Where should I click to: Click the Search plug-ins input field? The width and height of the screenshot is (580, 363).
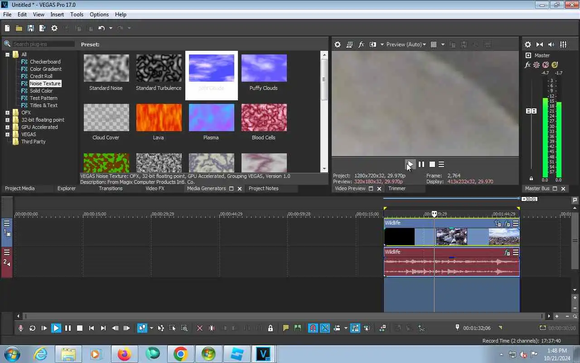tap(43, 44)
